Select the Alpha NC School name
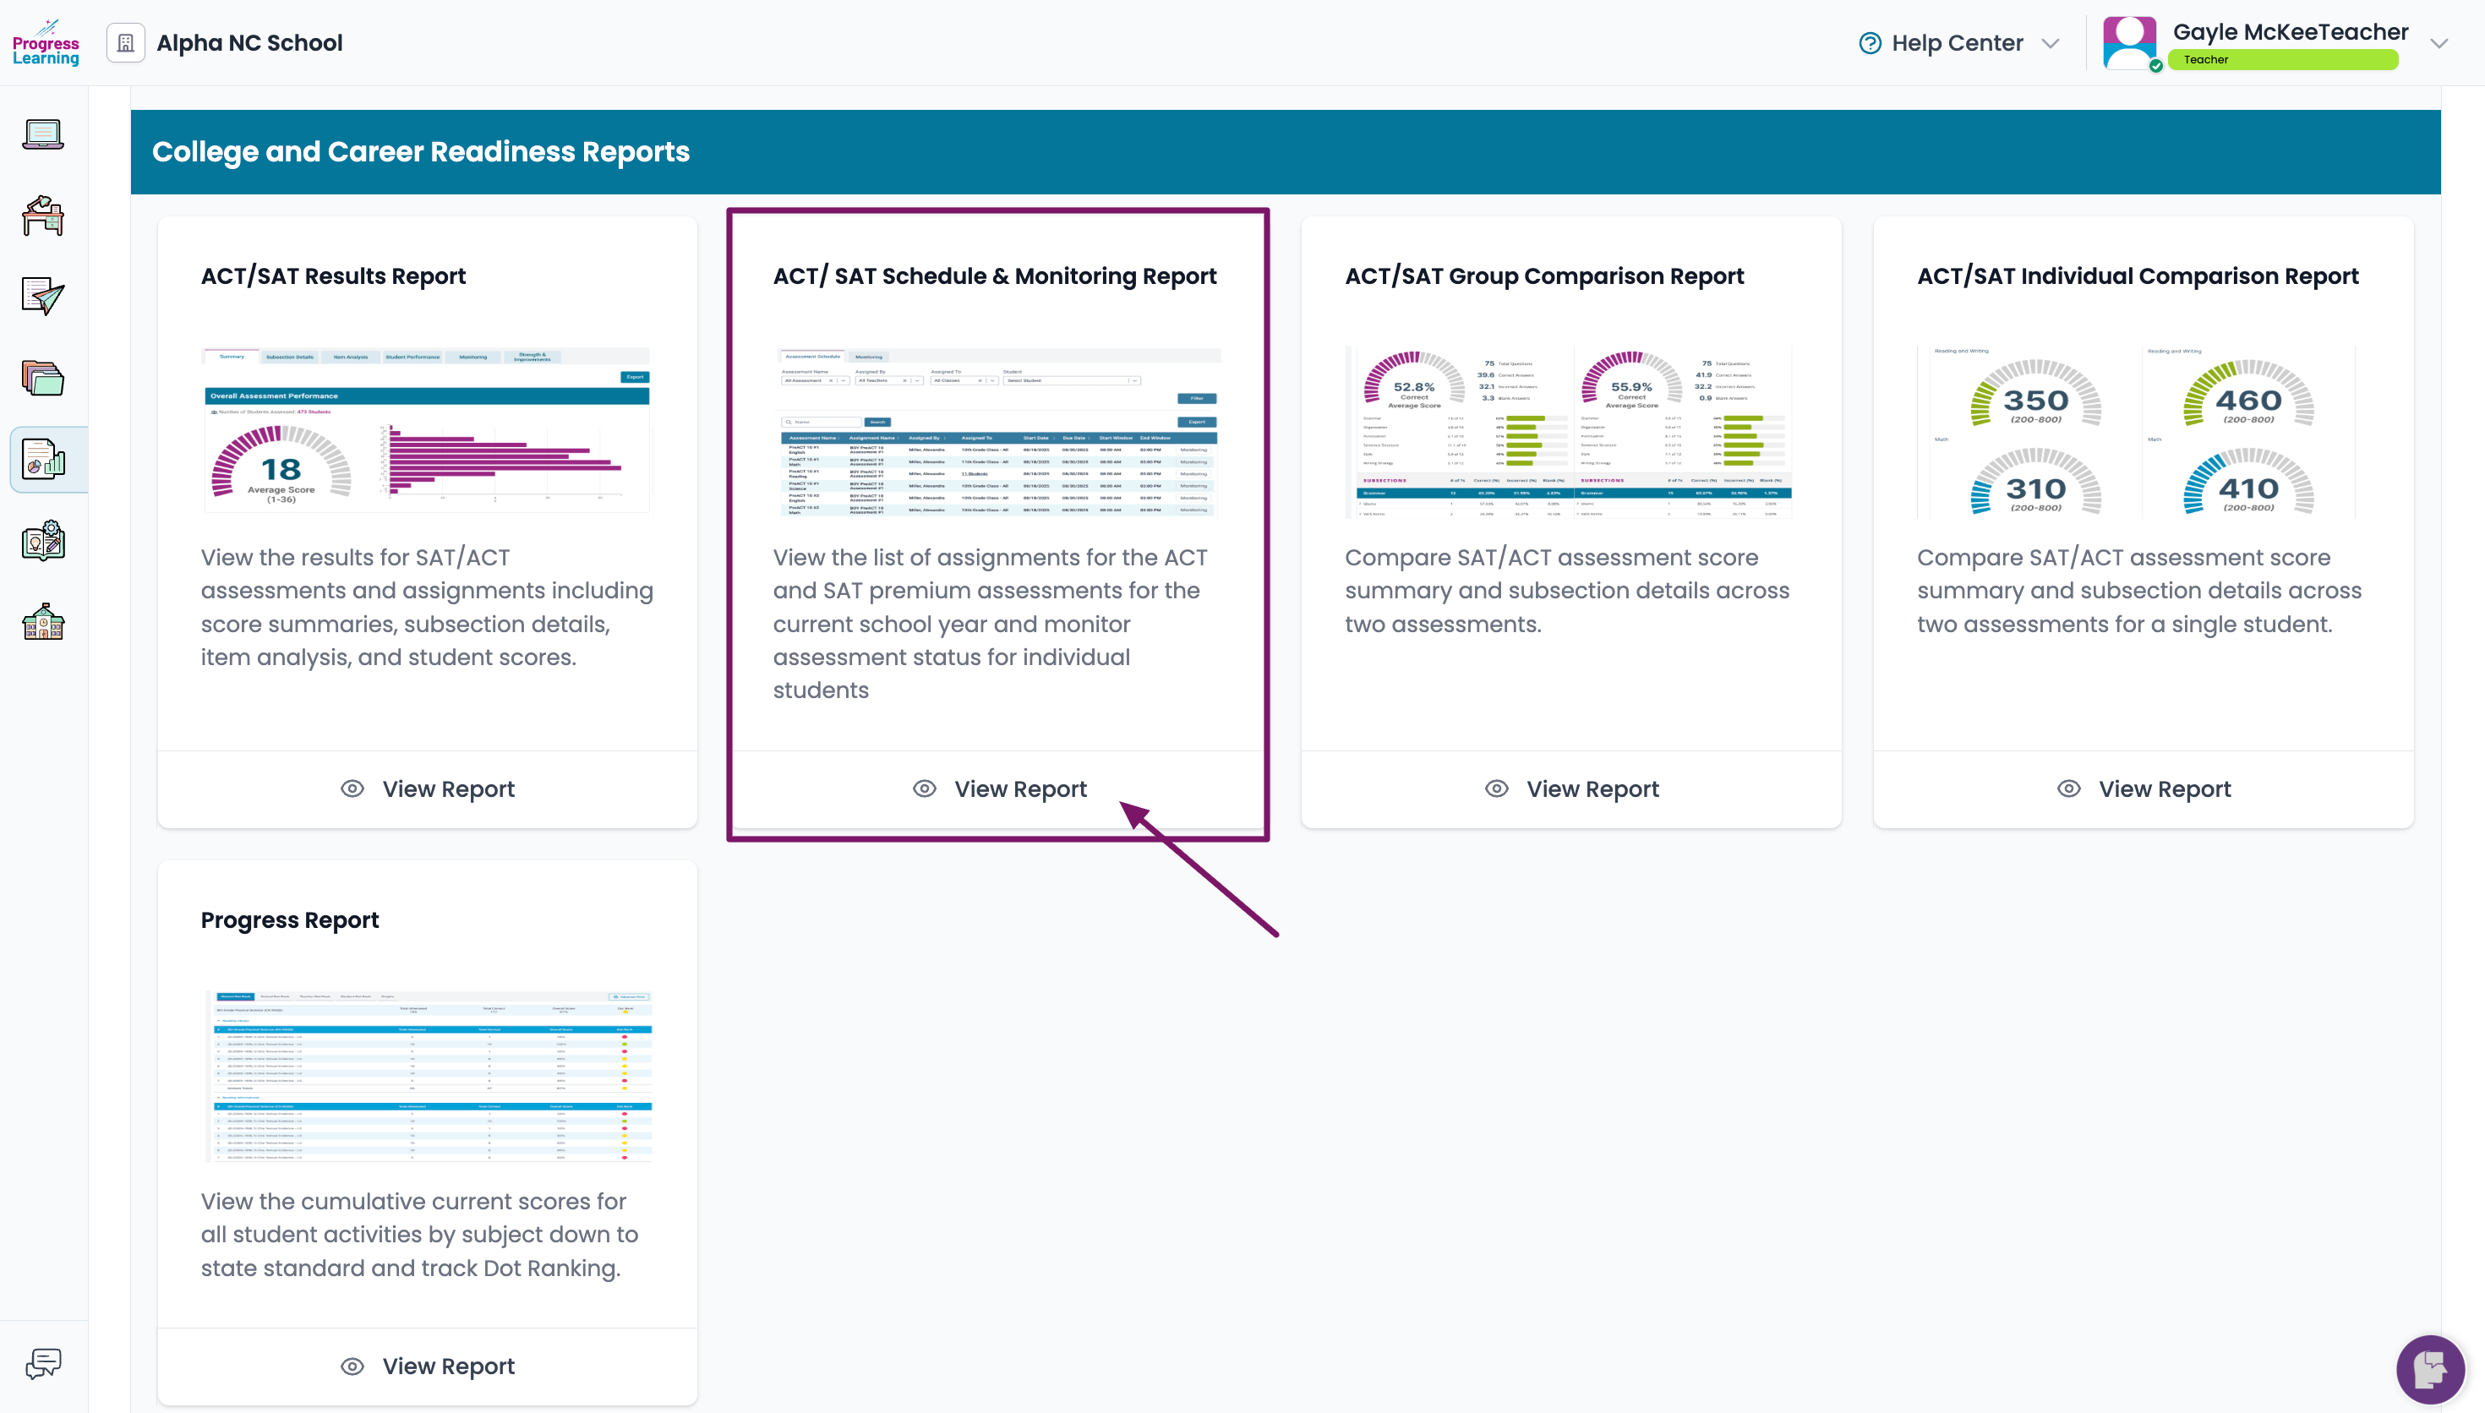 249,43
